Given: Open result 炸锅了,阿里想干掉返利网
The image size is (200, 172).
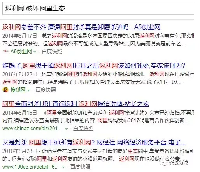Looking at the screenshot, I should click(x=94, y=66).
